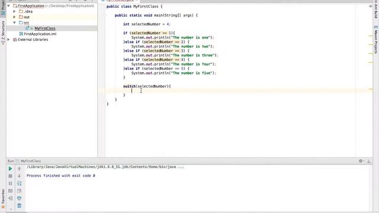The height and width of the screenshot is (213, 379).
Task: Click the Dump threads icon in Run panel
Action: 10,191
